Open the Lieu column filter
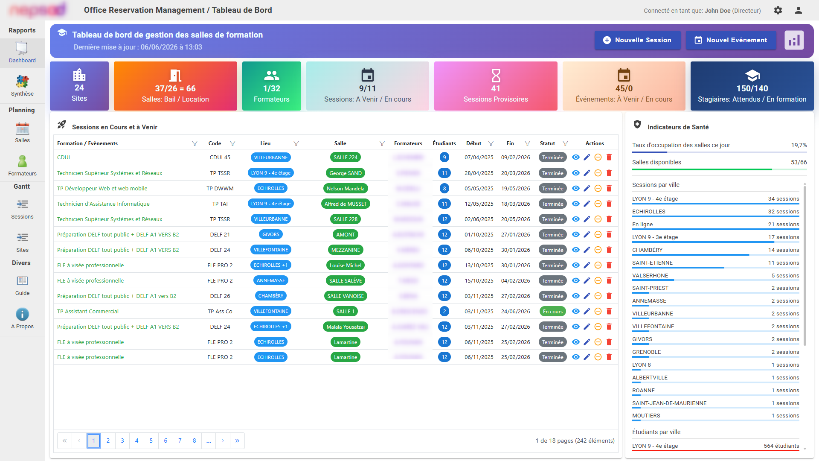The image size is (819, 461). pos(296,143)
